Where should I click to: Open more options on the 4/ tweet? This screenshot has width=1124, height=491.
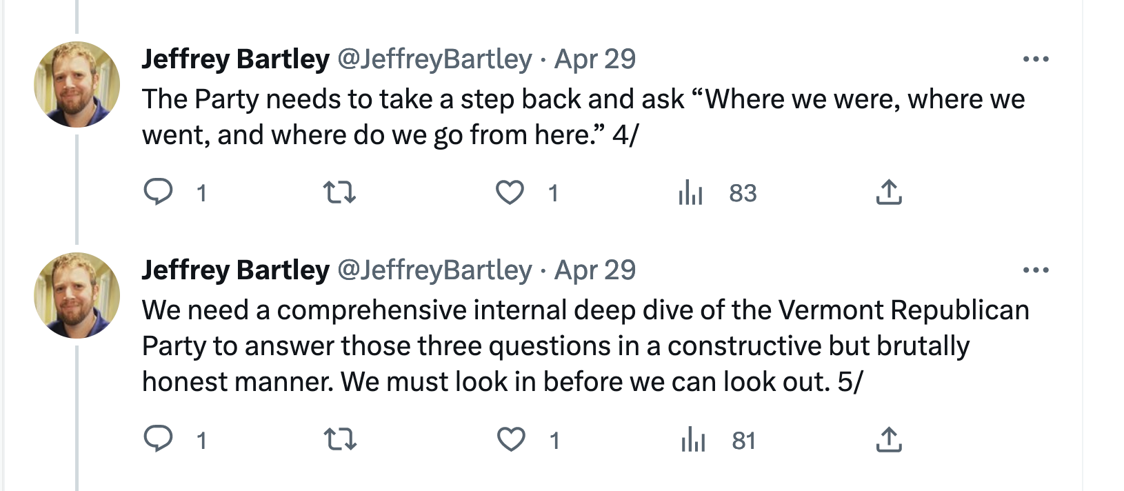pyautogui.click(x=1035, y=59)
